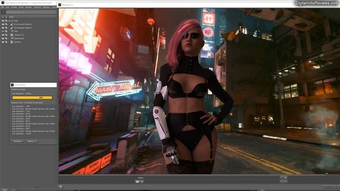Viewport: 340px width, 191px height.
Task: Toggle visibility eye for Environment Options
Action: point(3,24)
